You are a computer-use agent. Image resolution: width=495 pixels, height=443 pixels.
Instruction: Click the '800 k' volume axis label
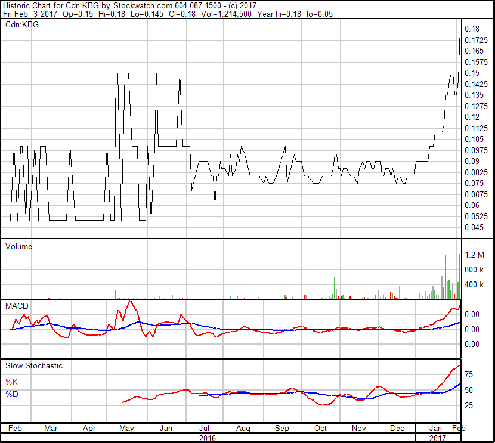(474, 269)
